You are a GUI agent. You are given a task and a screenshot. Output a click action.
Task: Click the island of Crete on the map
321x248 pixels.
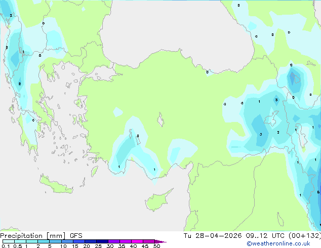pos(55,184)
